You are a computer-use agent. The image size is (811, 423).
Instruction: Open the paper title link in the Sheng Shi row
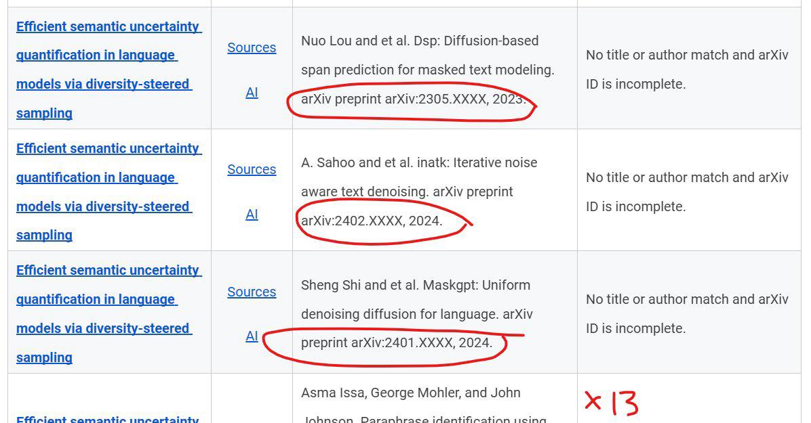108,313
